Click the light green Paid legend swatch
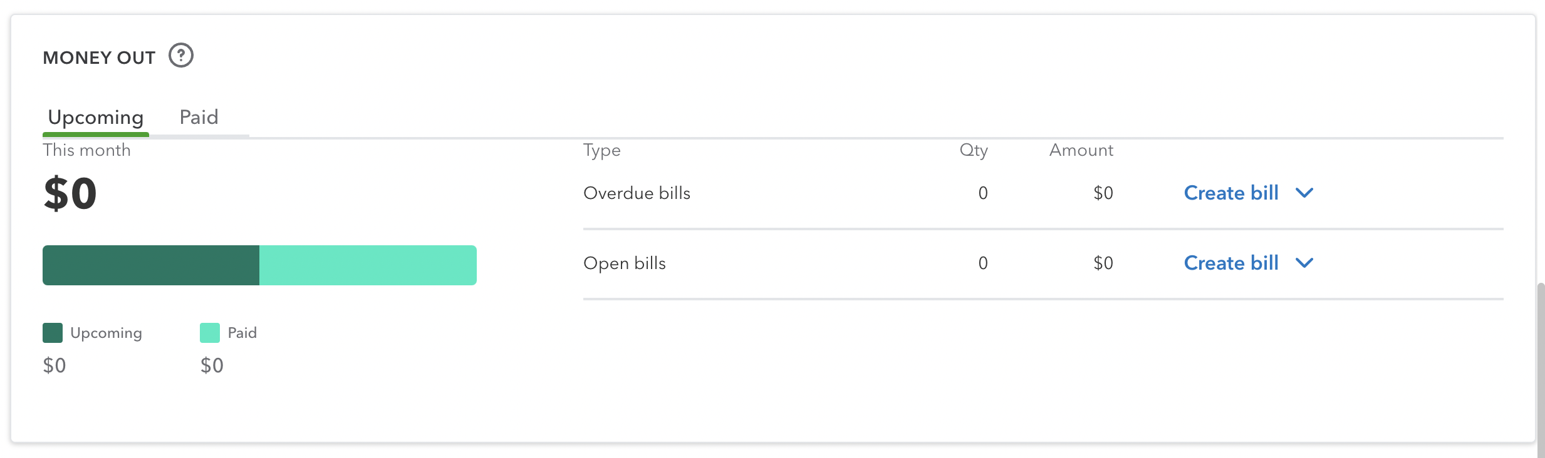The height and width of the screenshot is (458, 1545). 210,333
